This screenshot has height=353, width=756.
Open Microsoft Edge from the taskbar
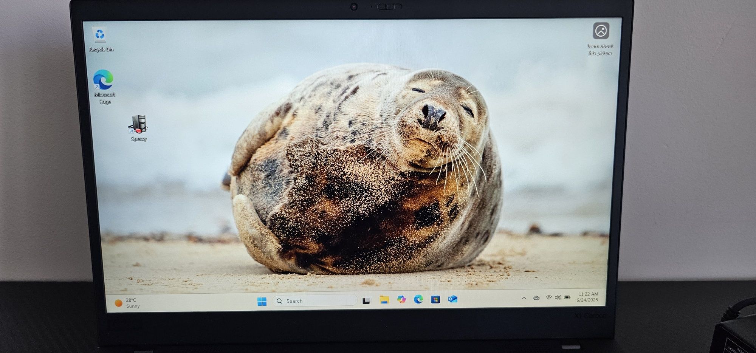click(418, 299)
